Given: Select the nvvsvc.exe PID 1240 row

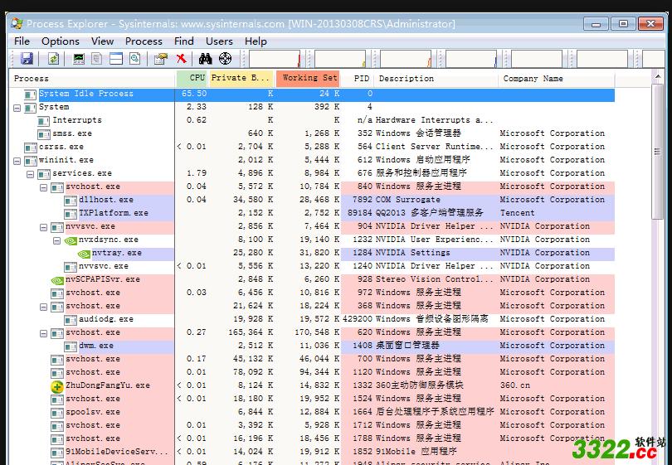Looking at the screenshot, I should pyautogui.click(x=312, y=266).
